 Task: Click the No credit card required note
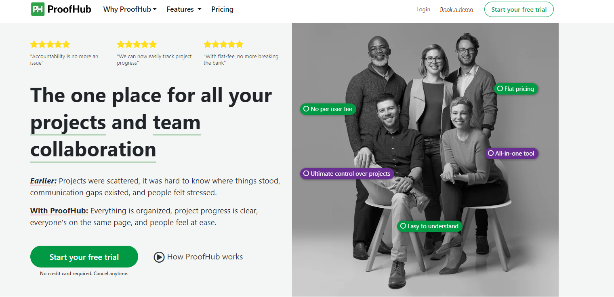click(84, 274)
